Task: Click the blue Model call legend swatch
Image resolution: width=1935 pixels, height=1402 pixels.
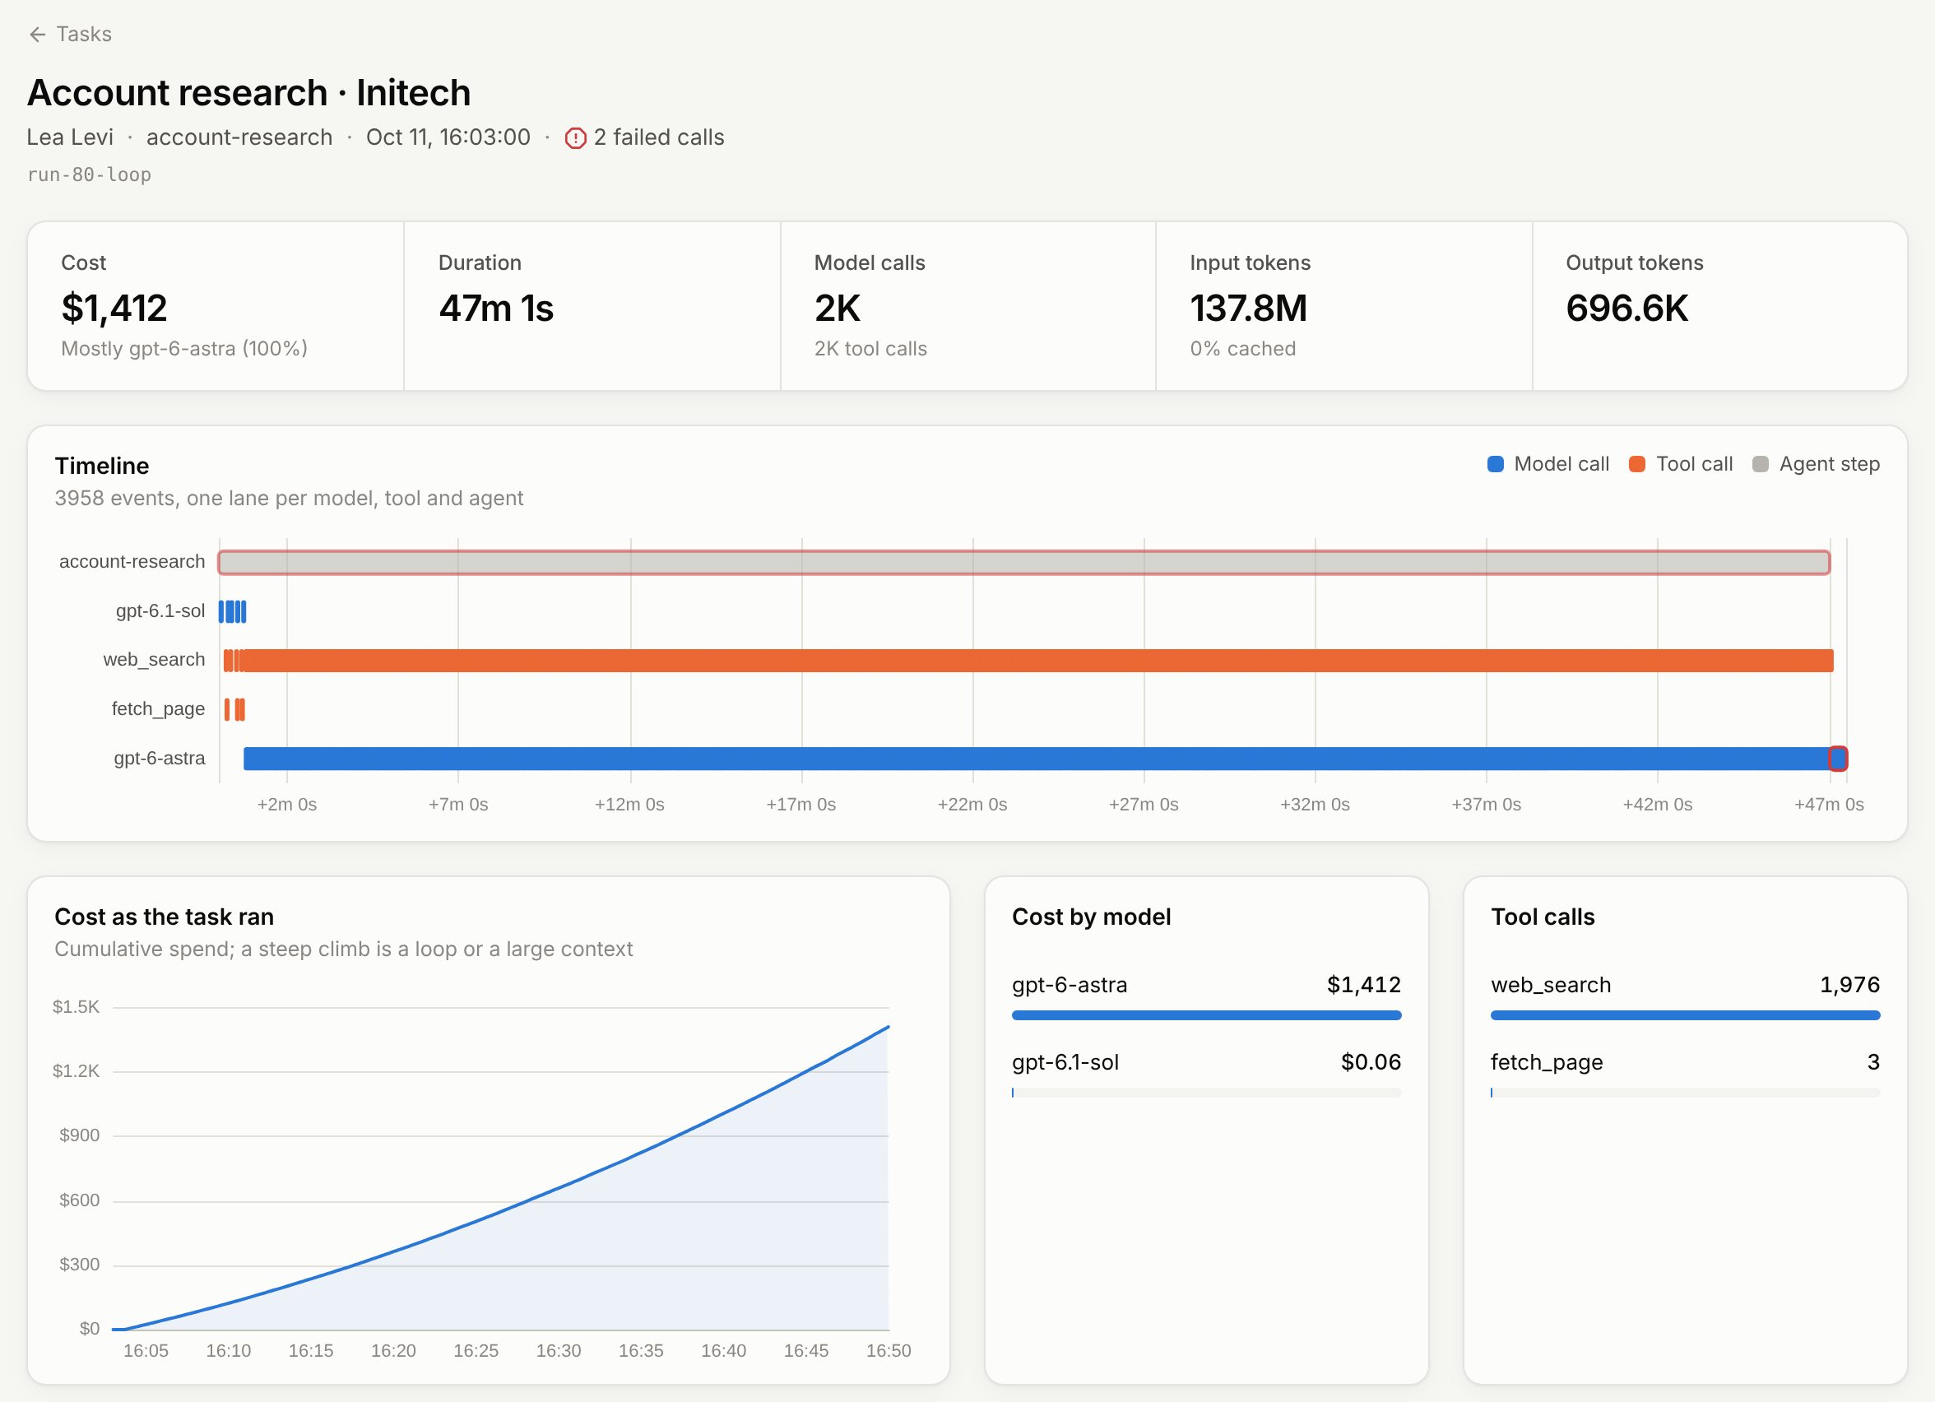Action: pos(1495,464)
